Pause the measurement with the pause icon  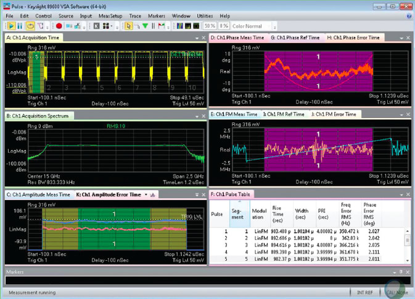pos(20,26)
